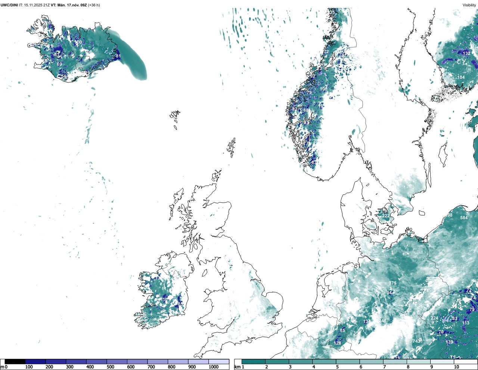Click the '128' visibility value on map
Image resolution: width=478 pixels, height=370 pixels.
[x=337, y=343]
